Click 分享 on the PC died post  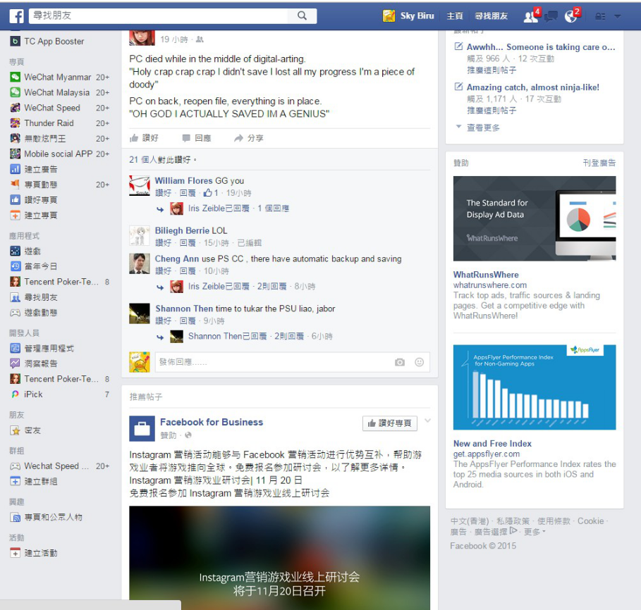pyautogui.click(x=249, y=138)
